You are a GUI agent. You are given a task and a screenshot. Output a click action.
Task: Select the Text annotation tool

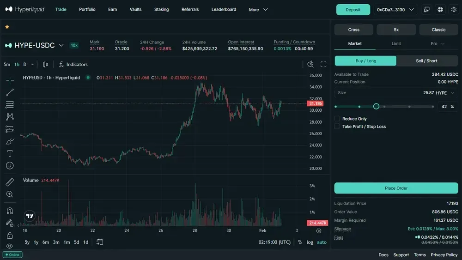pos(10,153)
